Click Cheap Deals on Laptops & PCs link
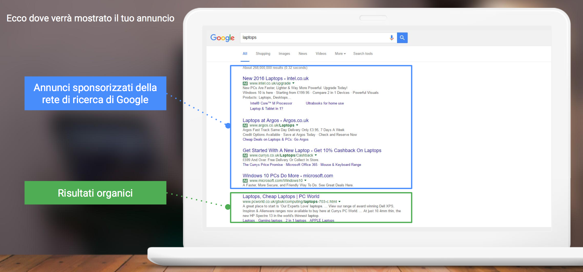Screen dimensions: 583x272 [267, 140]
